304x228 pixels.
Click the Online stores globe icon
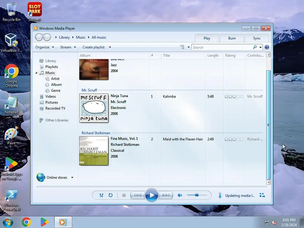coord(41,178)
